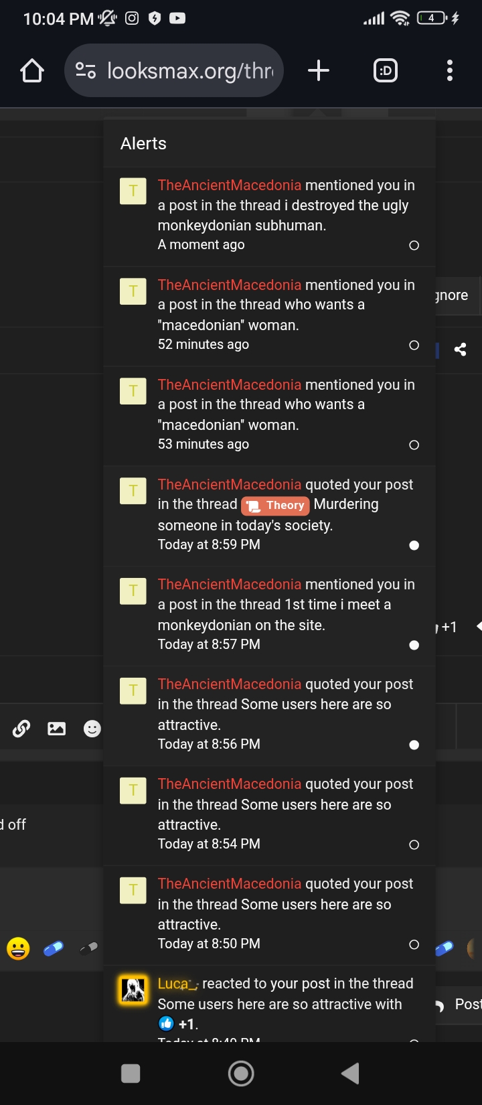The image size is (482, 1105).
Task: Open the tab switcher icon
Action: (385, 70)
